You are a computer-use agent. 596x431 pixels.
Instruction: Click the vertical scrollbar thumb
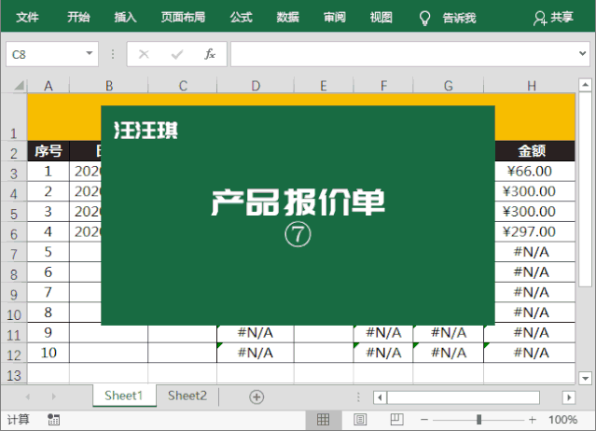(586, 188)
